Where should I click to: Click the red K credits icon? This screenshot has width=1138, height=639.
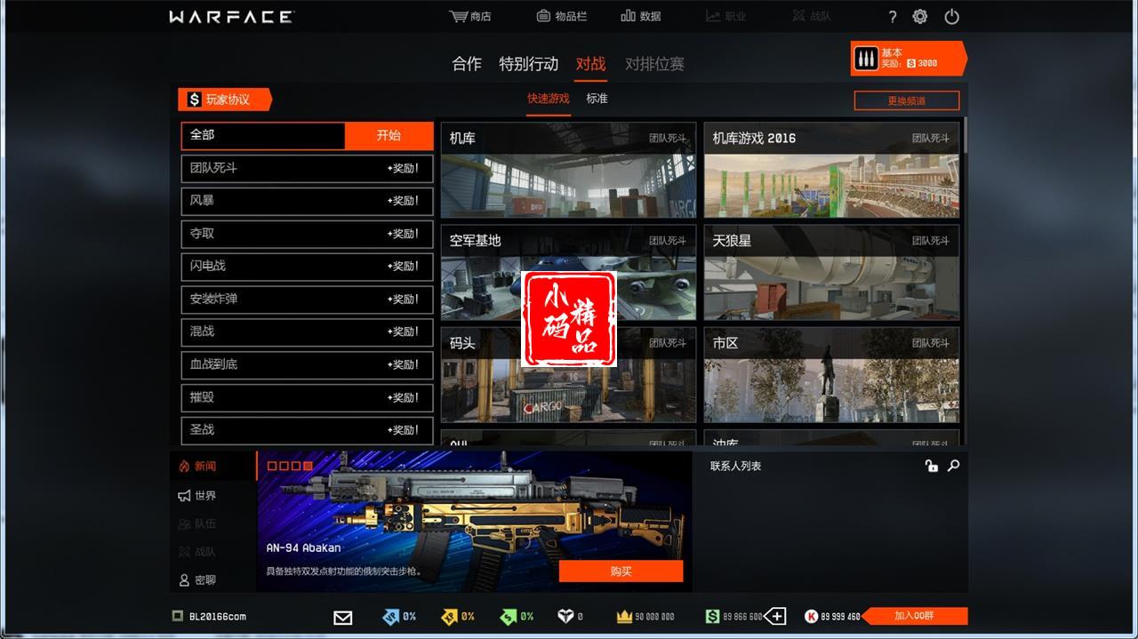click(x=811, y=617)
